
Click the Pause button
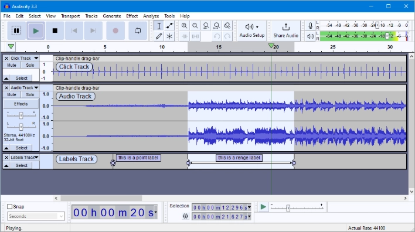[x=16, y=30]
